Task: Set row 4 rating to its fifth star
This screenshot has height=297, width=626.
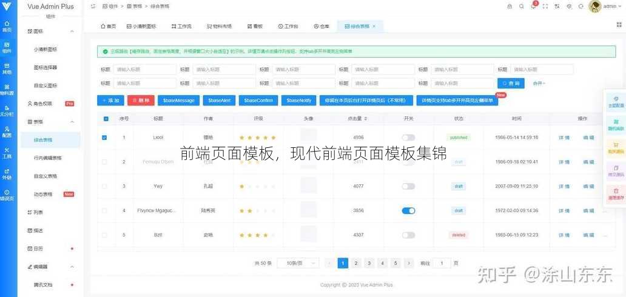Action: [273, 211]
